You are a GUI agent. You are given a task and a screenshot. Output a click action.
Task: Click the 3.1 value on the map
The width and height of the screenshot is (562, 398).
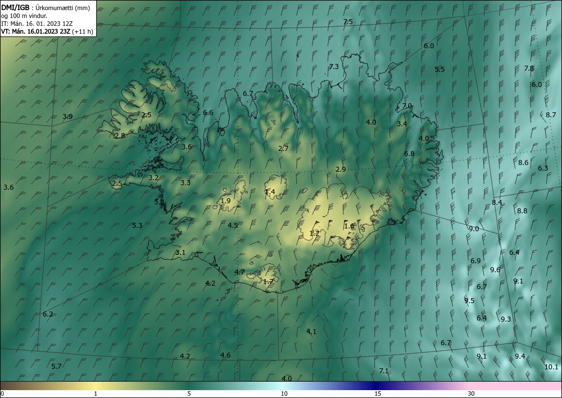[x=180, y=253]
